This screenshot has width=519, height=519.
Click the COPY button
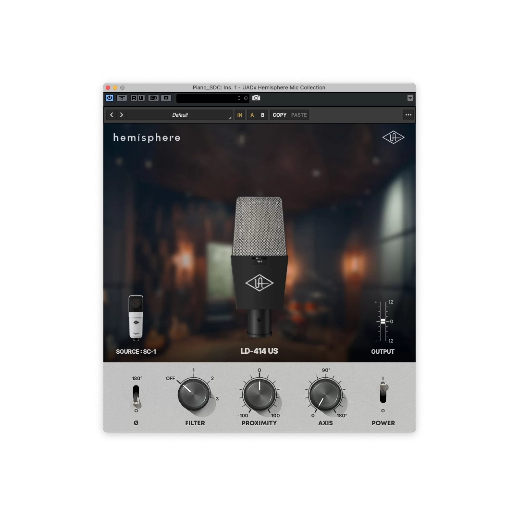coord(279,115)
